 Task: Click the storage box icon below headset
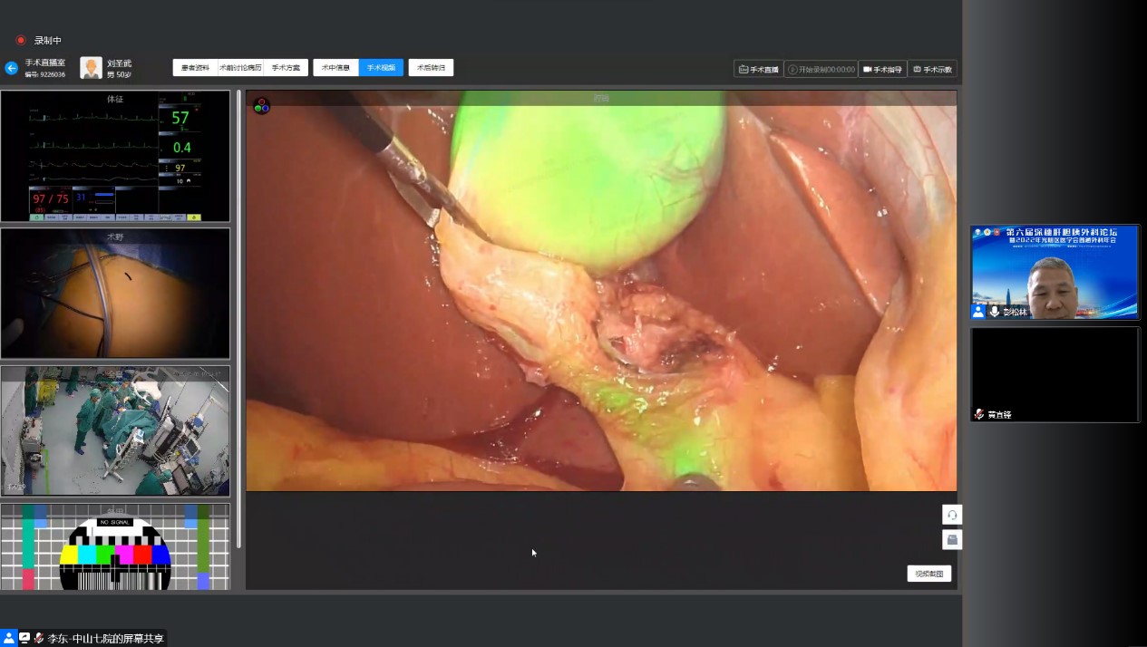(x=952, y=540)
